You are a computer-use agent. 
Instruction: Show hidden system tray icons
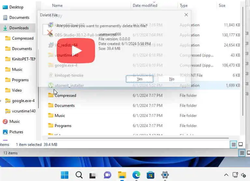point(226,175)
